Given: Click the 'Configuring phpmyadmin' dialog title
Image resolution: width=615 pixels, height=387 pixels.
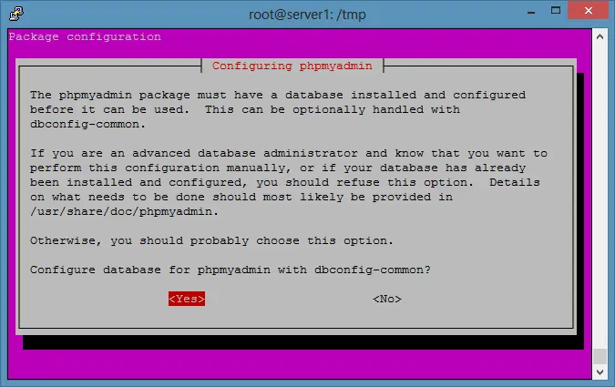Looking at the screenshot, I should pyautogui.click(x=292, y=66).
